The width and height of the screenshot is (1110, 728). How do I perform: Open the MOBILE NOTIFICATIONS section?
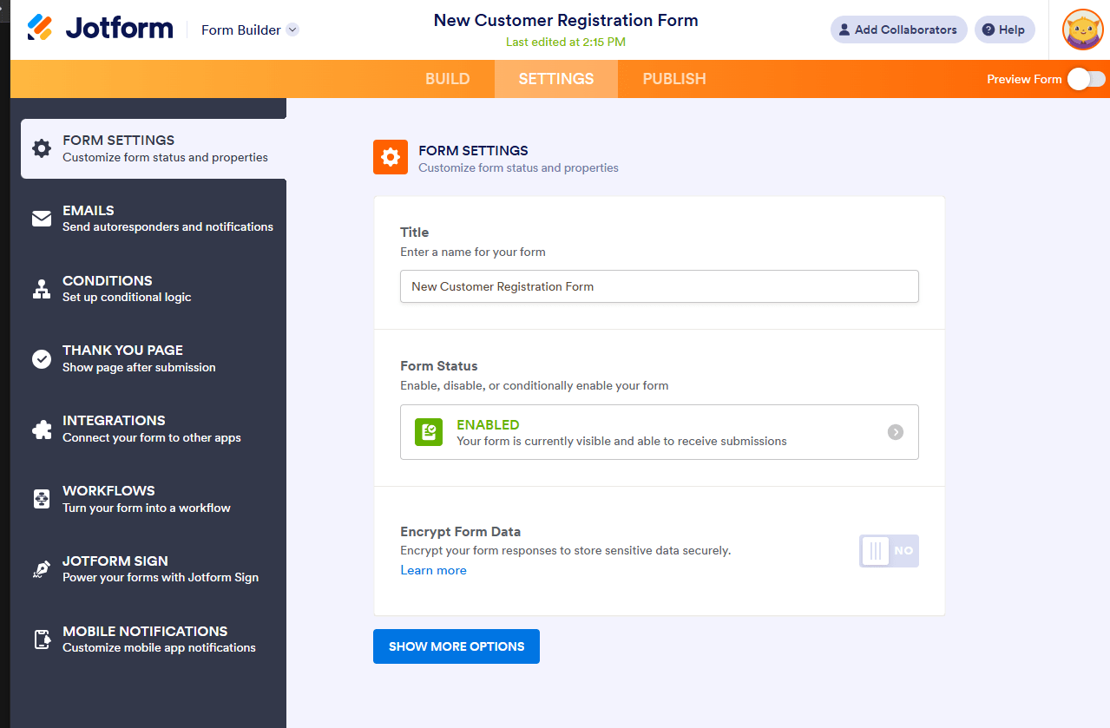point(154,639)
